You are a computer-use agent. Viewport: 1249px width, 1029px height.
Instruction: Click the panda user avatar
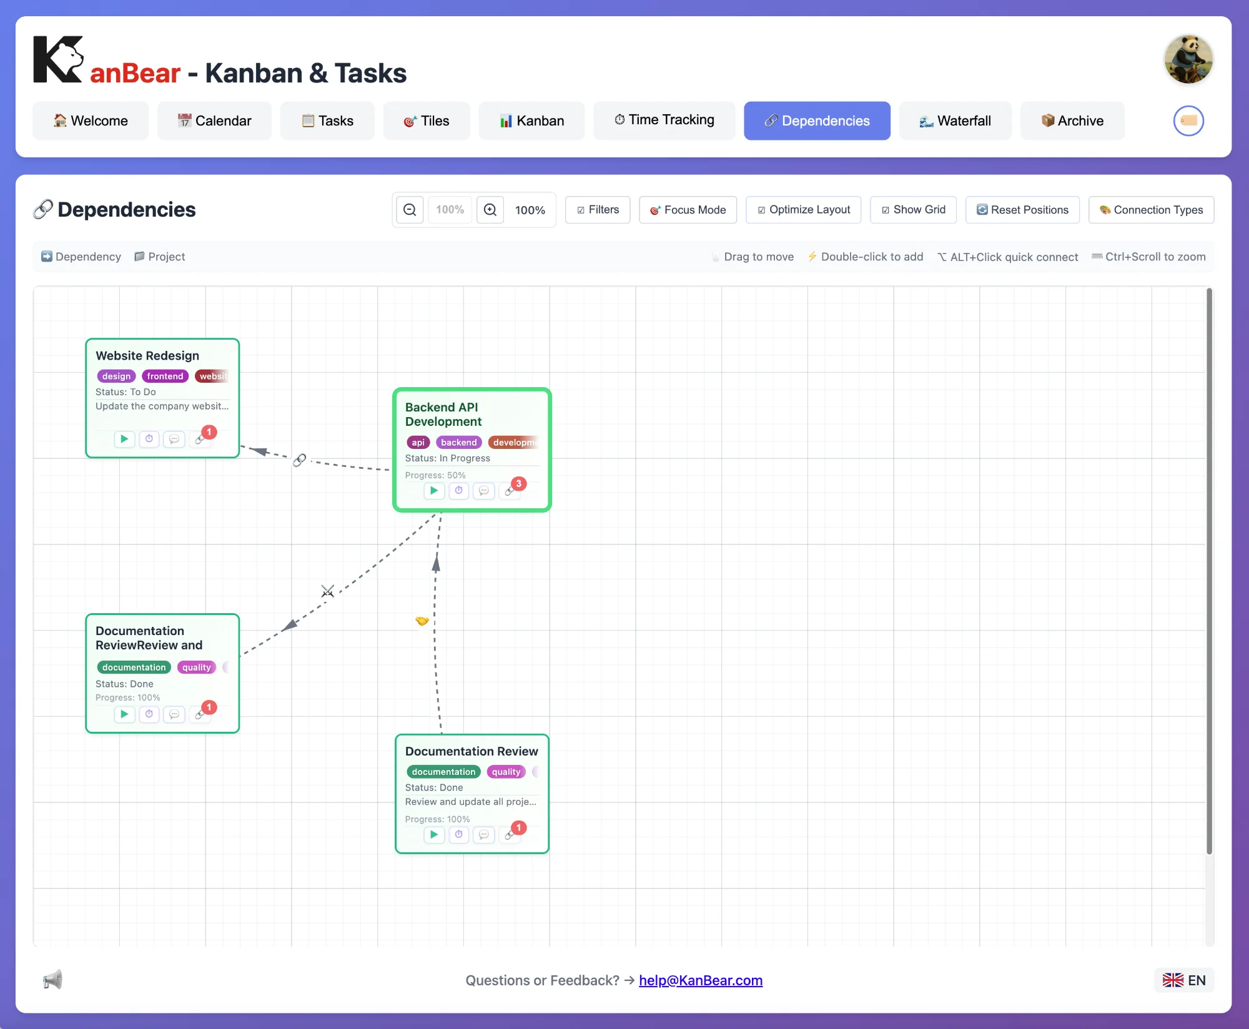(x=1188, y=59)
